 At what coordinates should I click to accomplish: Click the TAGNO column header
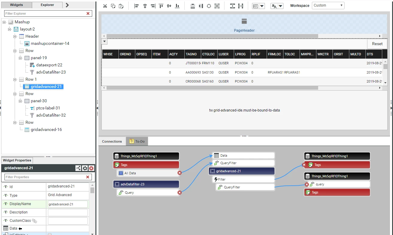193,54
